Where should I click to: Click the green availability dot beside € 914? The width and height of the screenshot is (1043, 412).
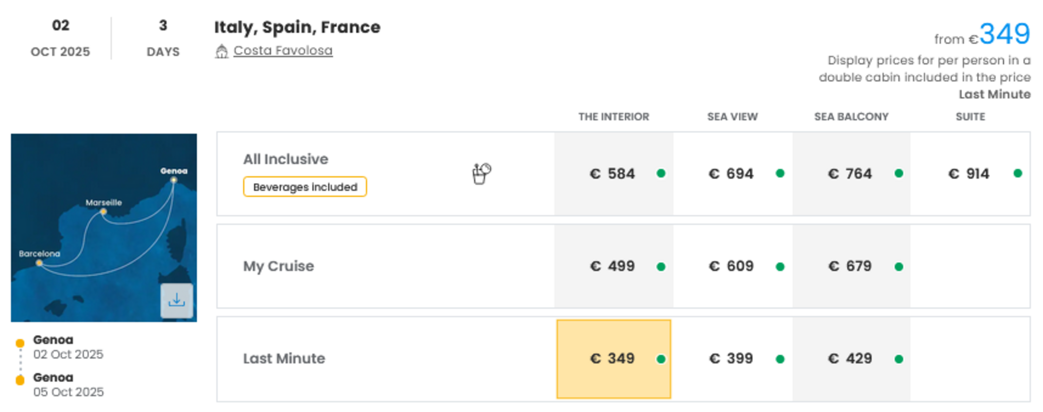1018,174
